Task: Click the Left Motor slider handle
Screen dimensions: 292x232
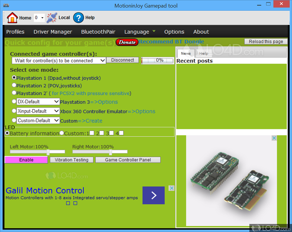Action: pos(48,152)
